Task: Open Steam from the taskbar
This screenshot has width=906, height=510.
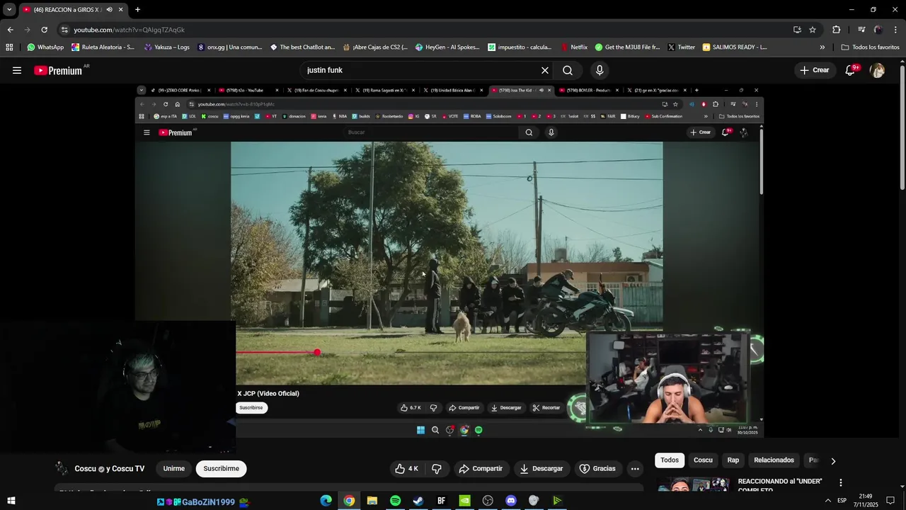Action: [x=418, y=501]
